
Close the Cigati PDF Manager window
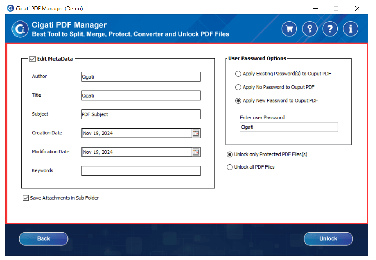357,9
